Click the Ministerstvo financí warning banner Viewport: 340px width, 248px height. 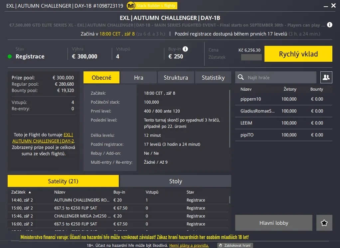click(x=134, y=237)
